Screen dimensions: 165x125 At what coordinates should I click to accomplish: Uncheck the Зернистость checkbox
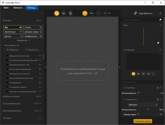124,99
